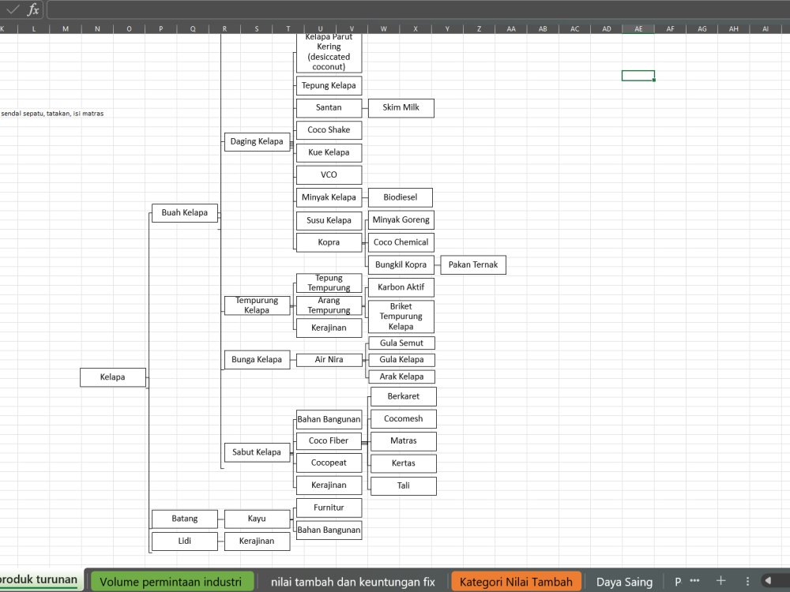This screenshot has width=790, height=592.
Task: Open nilai tambah dan keuntungan fix tab
Action: (x=352, y=582)
